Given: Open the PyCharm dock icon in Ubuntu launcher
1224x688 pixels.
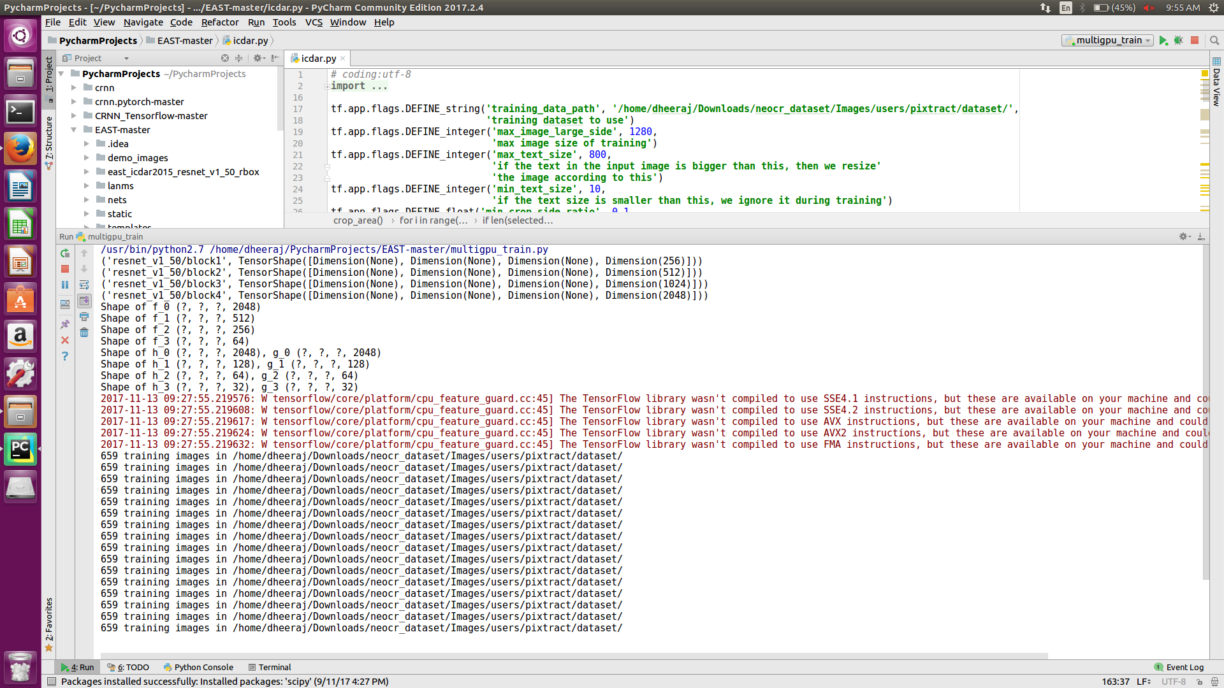Looking at the screenshot, I should [x=20, y=448].
